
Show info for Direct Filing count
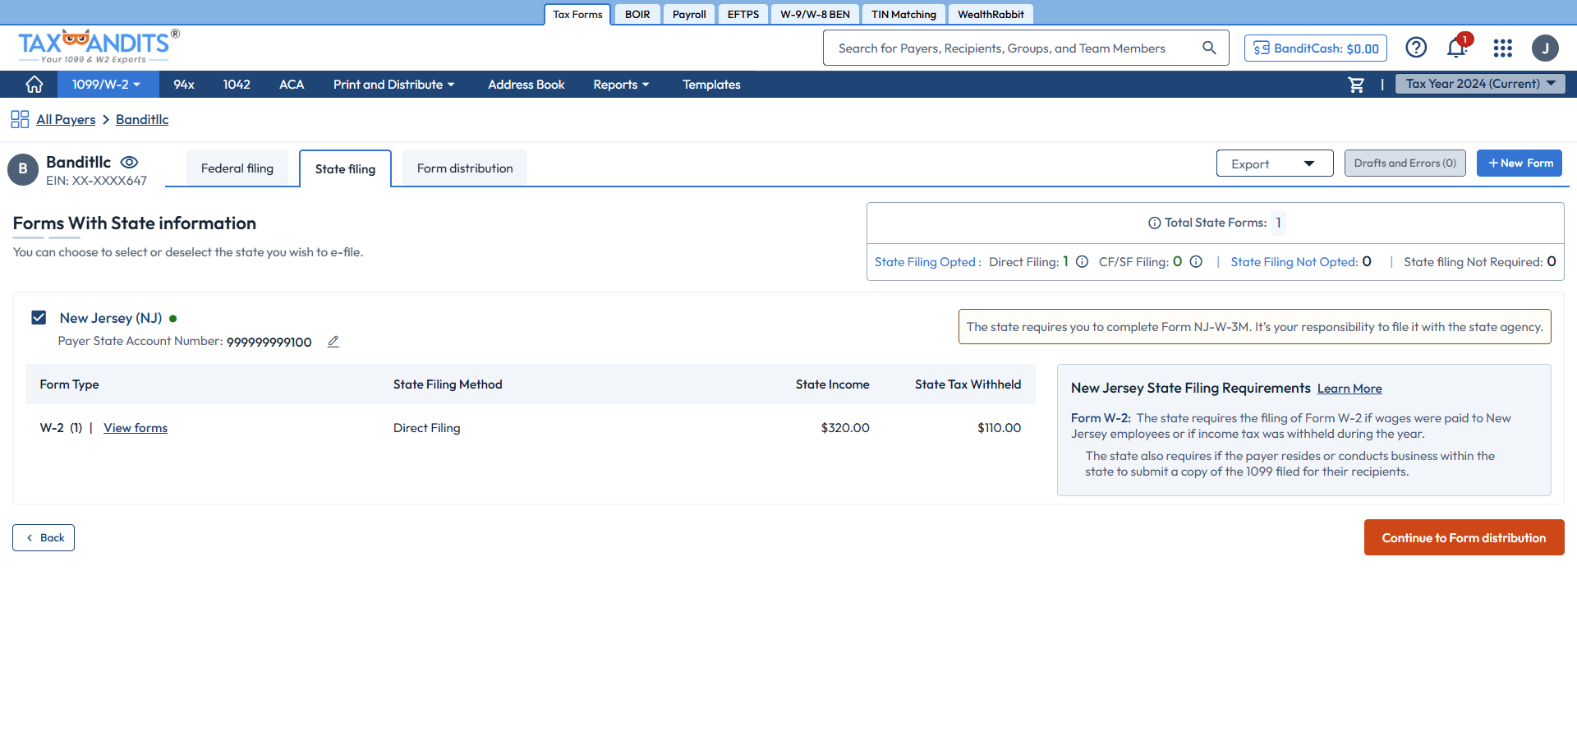pyautogui.click(x=1083, y=262)
